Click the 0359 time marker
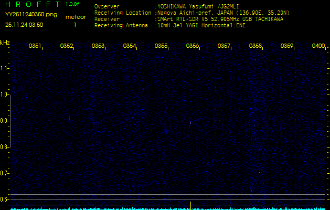 point(287,46)
